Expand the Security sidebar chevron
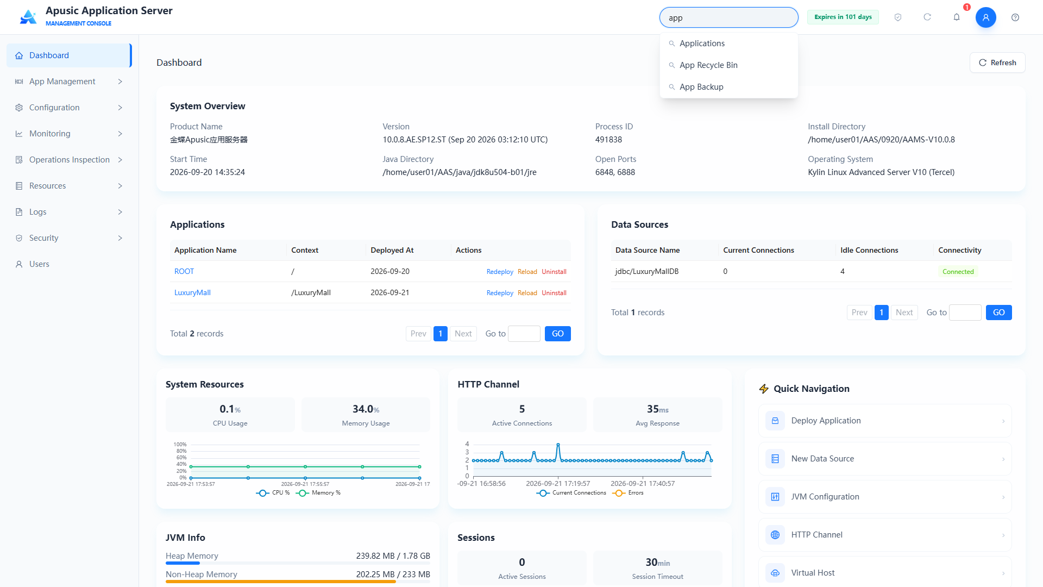Image resolution: width=1043 pixels, height=587 pixels. [120, 238]
